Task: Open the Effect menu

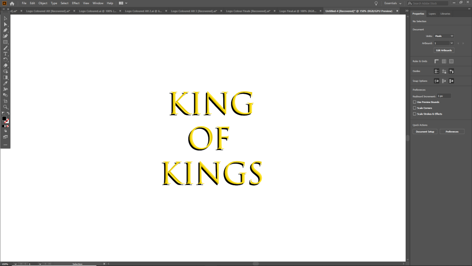Action: click(76, 3)
